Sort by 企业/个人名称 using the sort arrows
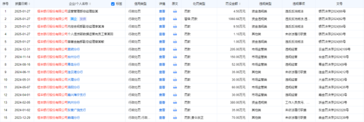364x122 pixels. [90, 4]
